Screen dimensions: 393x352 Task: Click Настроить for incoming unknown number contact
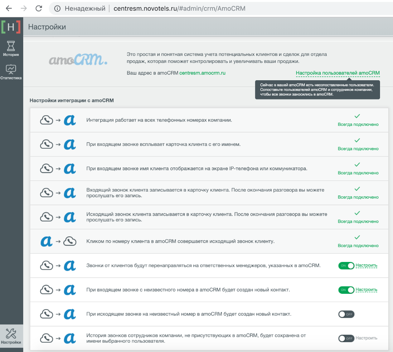[x=366, y=289]
